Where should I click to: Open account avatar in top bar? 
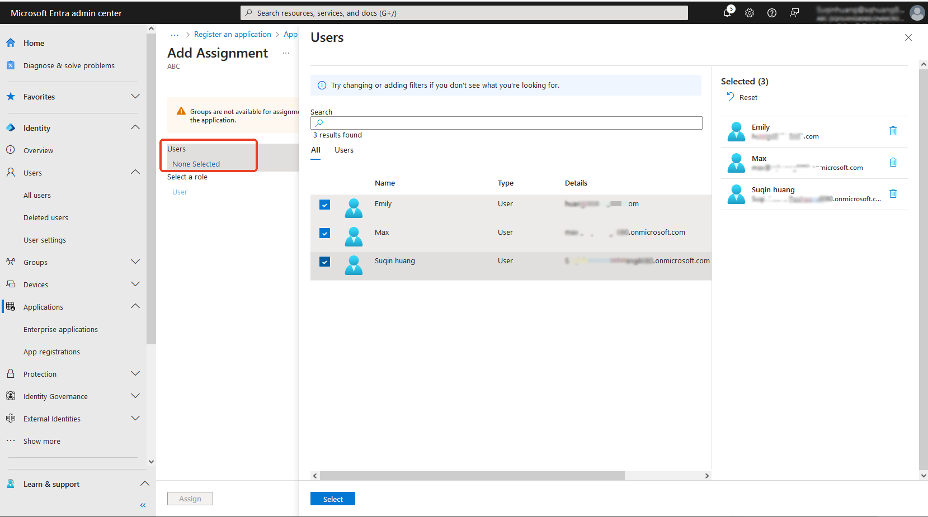tap(917, 13)
